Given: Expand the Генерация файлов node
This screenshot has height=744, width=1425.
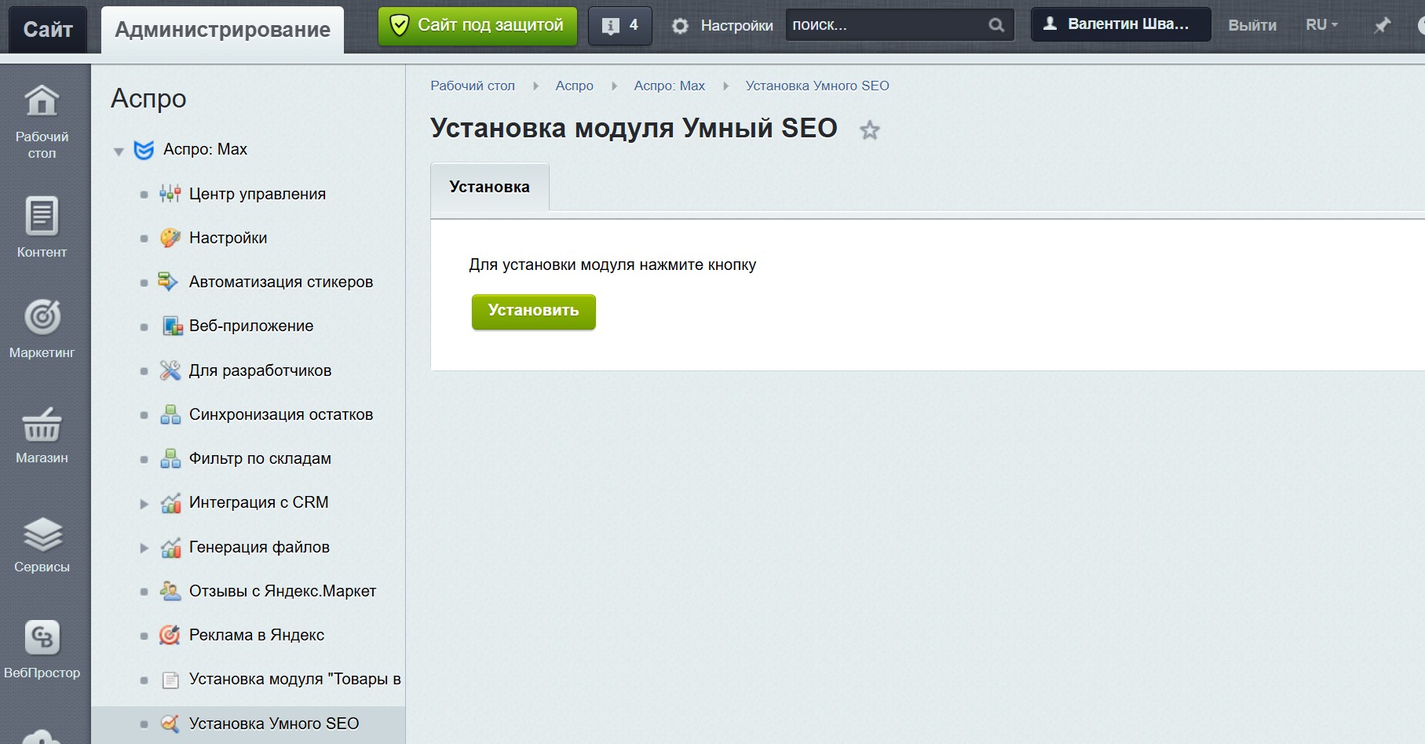Looking at the screenshot, I should pos(144,548).
